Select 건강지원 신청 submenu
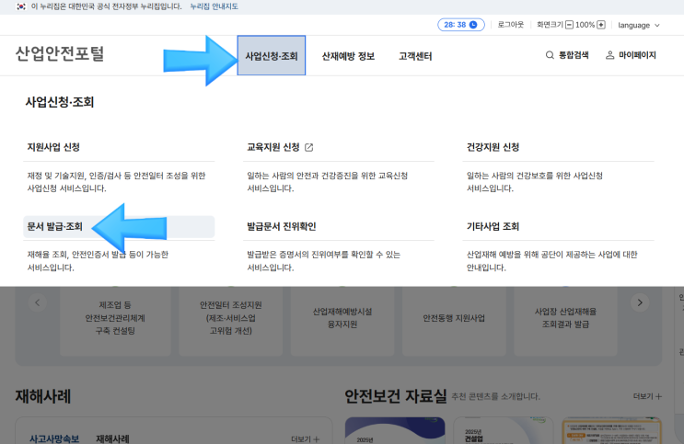The height and width of the screenshot is (444, 684). (x=493, y=147)
